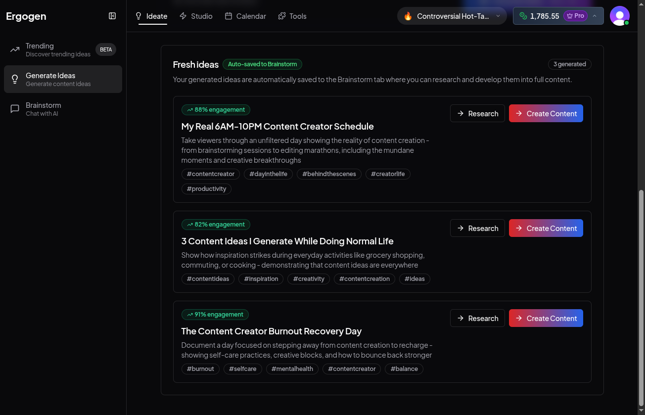Click the Calendar icon in the top navigation
Viewport: 645px width, 415px height.
coord(229,16)
